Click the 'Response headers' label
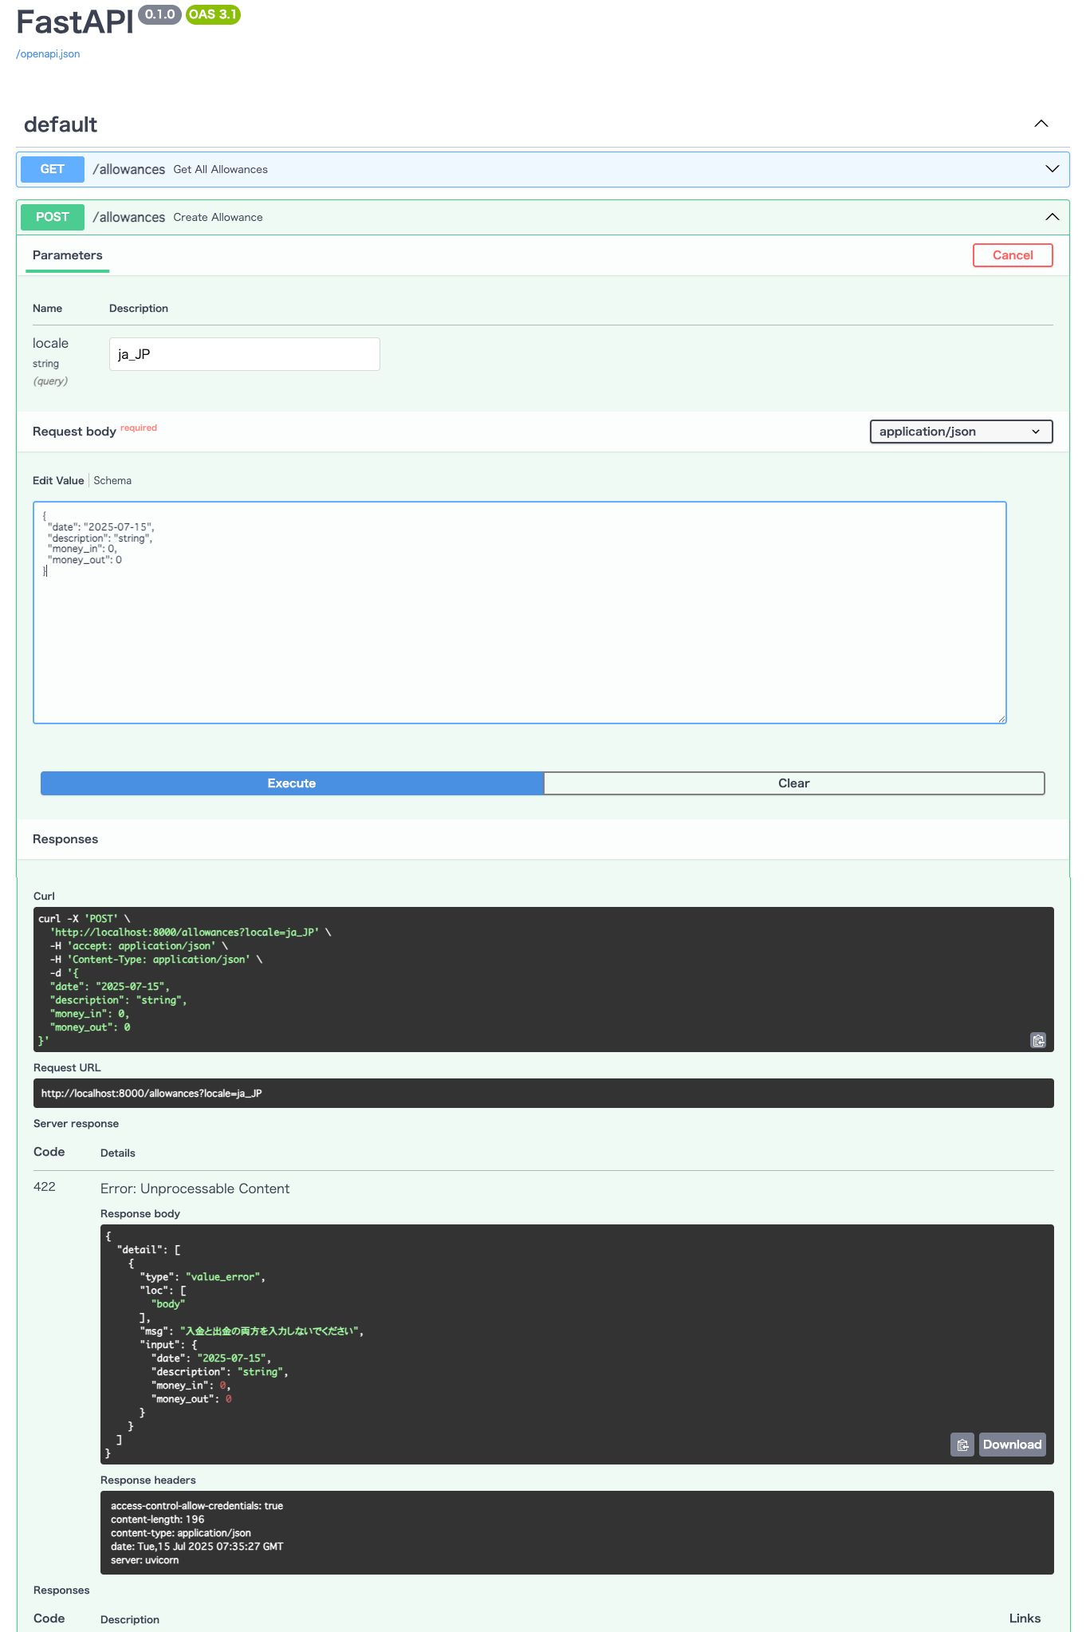The width and height of the screenshot is (1086, 1632). tap(148, 1480)
